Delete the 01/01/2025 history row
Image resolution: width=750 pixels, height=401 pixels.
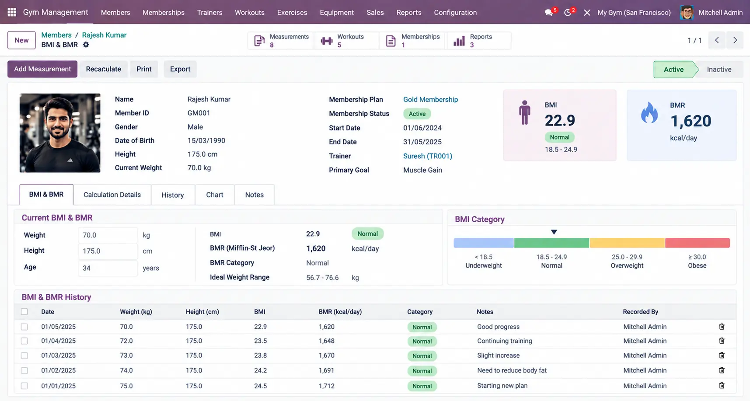click(x=722, y=386)
